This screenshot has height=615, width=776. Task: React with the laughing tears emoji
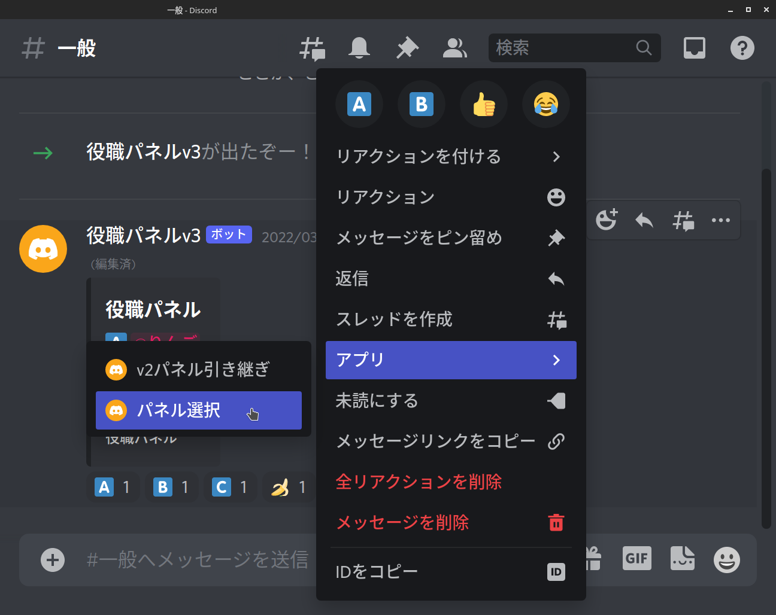[546, 104]
